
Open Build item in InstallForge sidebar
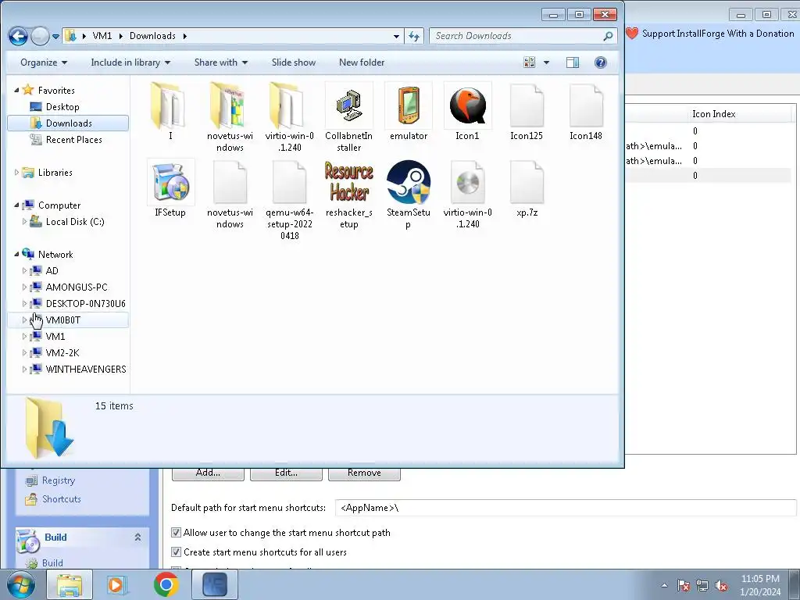[x=52, y=562]
